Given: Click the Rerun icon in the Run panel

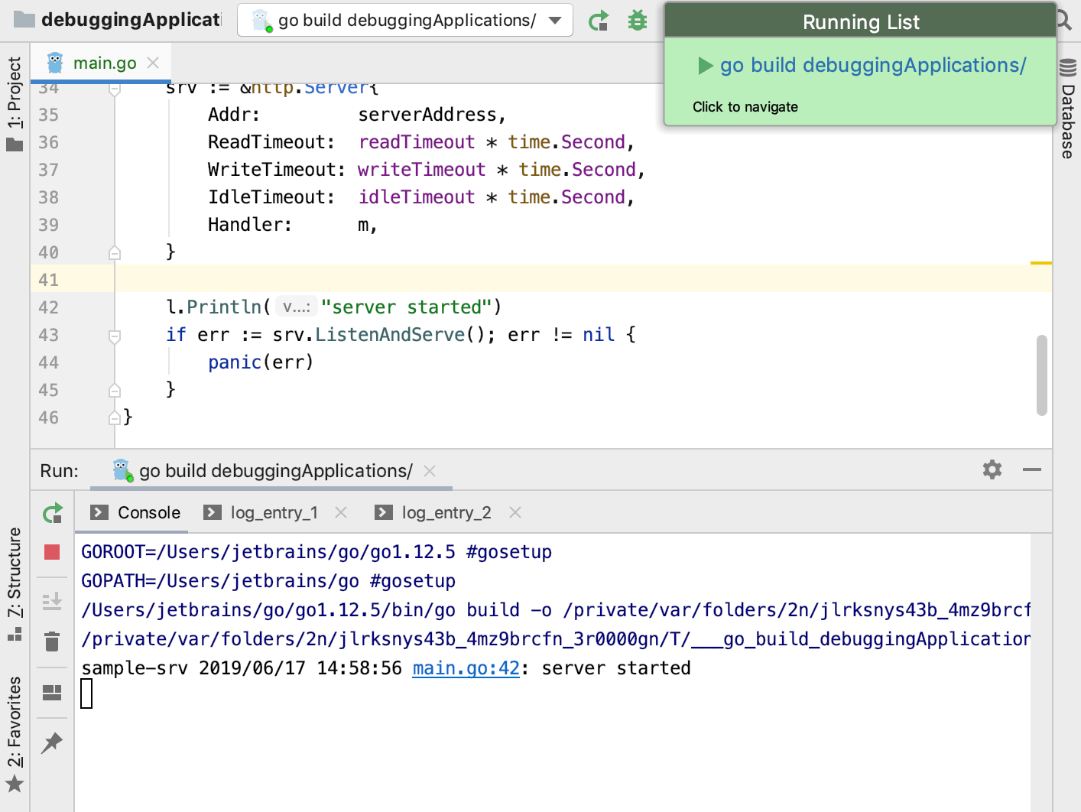Looking at the screenshot, I should pos(52,513).
